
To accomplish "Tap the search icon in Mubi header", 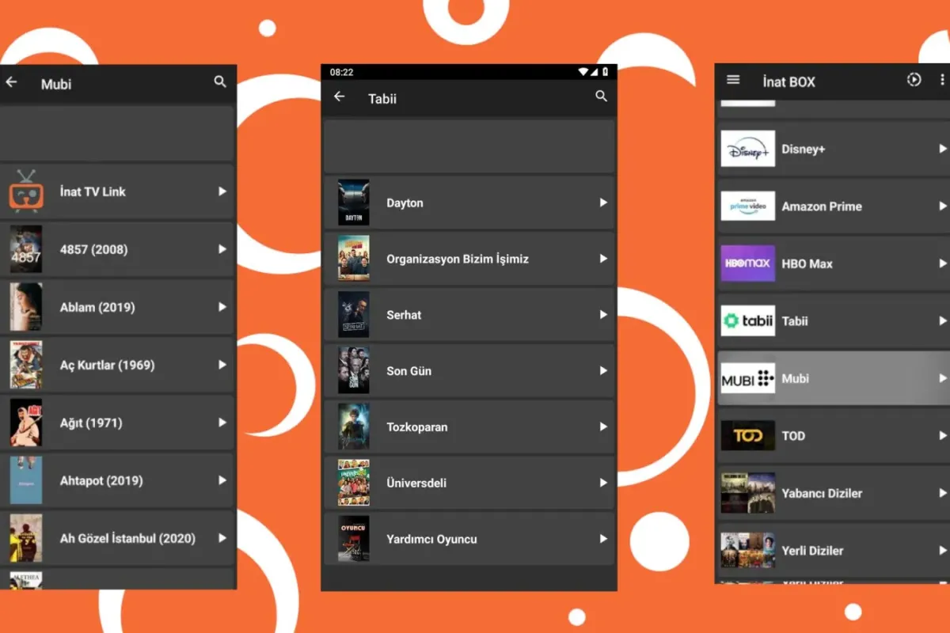I will [x=220, y=81].
